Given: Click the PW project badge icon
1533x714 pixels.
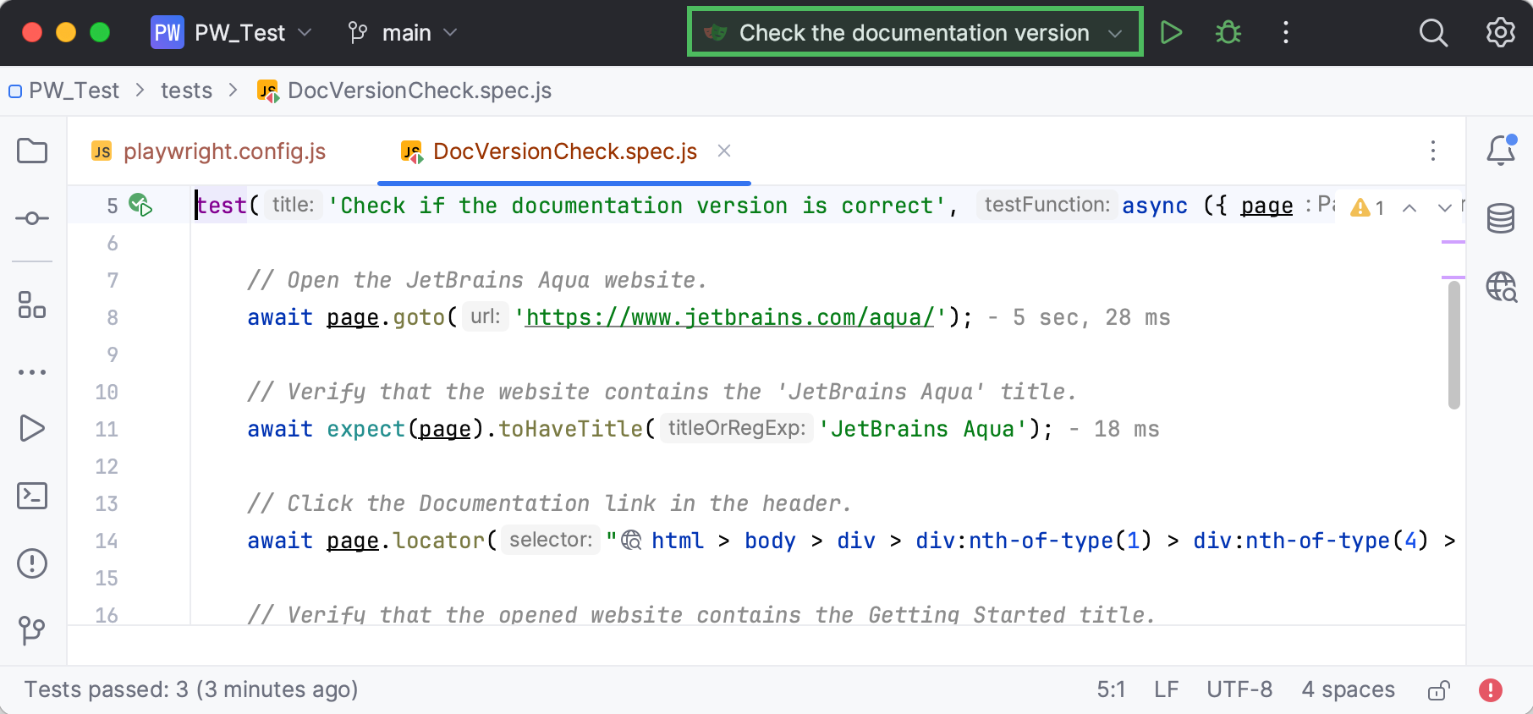Looking at the screenshot, I should (168, 32).
